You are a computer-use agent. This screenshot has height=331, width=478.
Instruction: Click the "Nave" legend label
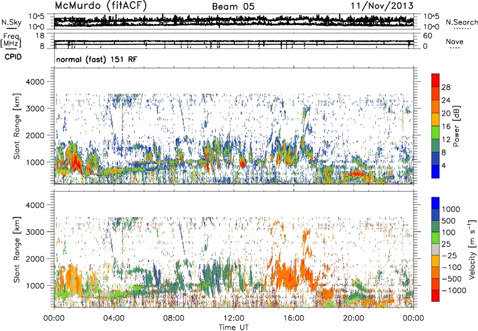point(454,42)
